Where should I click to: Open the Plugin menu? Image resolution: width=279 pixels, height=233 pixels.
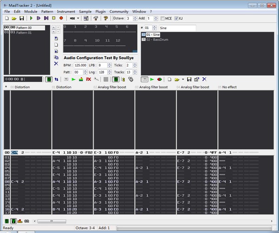[x=100, y=11]
